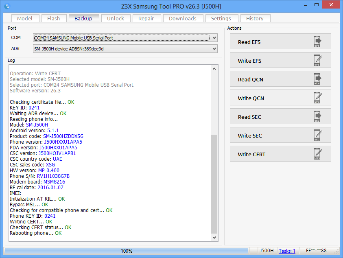
Task: Close the Z3X Samsung Tool window
Action: pos(331,4)
